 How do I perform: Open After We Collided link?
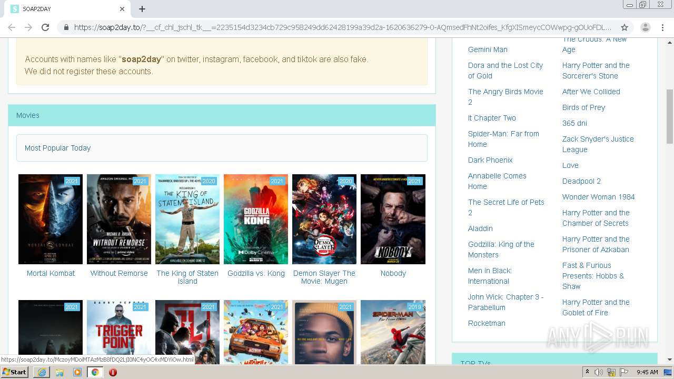point(591,92)
